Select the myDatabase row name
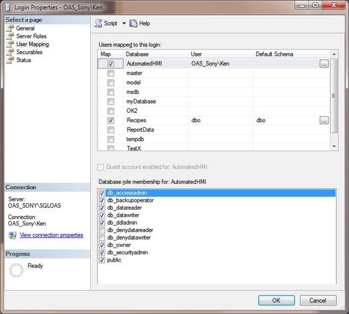 pyautogui.click(x=141, y=101)
